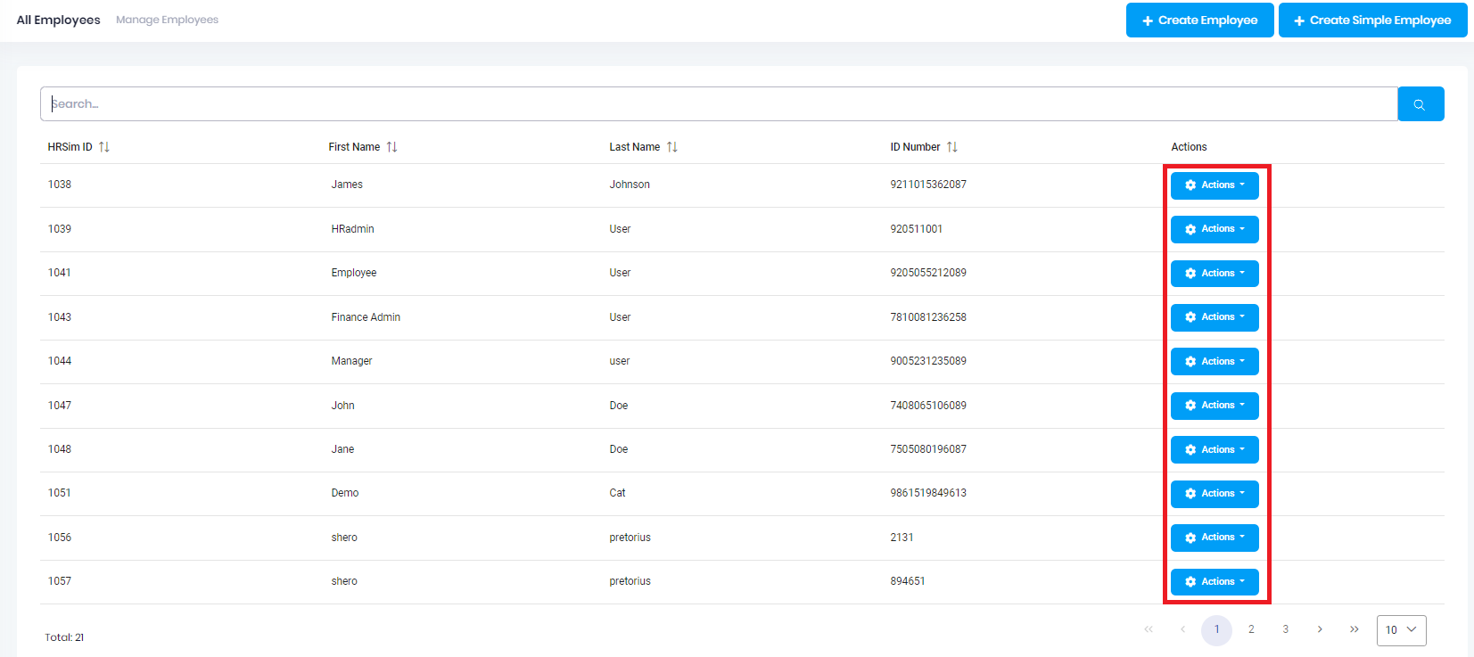Select ID number 7810081236258

click(928, 317)
